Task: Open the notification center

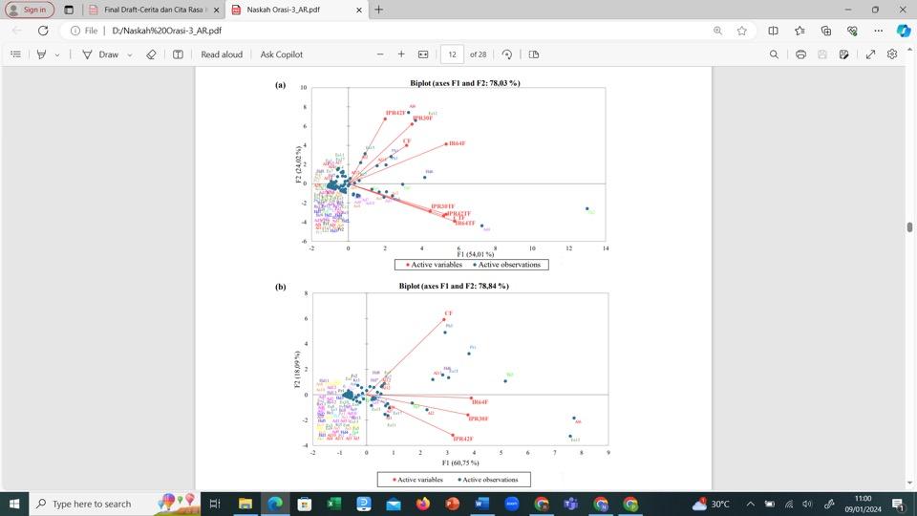Action: [x=898, y=504]
